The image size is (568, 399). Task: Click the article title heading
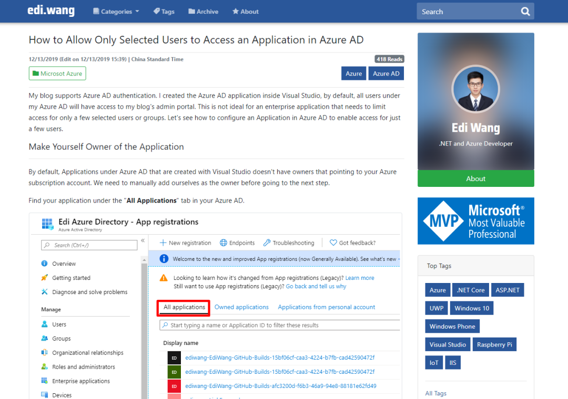196,40
